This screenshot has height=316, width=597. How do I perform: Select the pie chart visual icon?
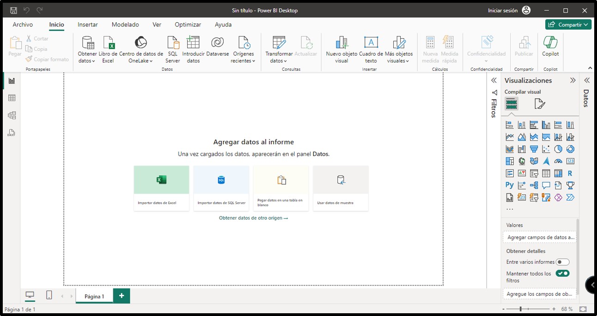click(x=558, y=149)
